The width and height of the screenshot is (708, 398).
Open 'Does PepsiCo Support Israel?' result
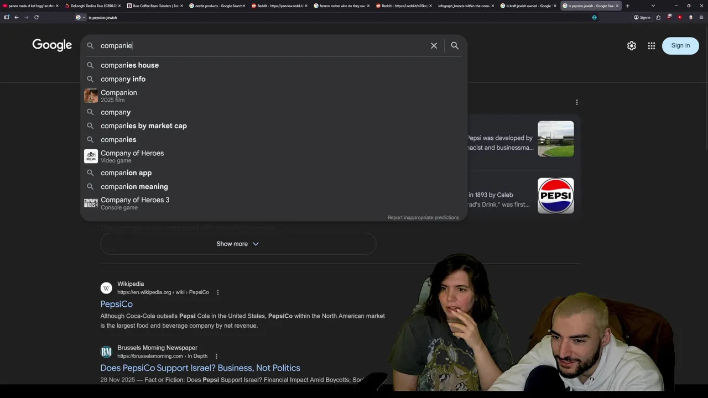200,368
